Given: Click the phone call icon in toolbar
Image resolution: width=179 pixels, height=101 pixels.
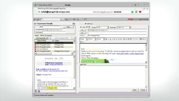Looking at the screenshot, I should pos(62,19).
